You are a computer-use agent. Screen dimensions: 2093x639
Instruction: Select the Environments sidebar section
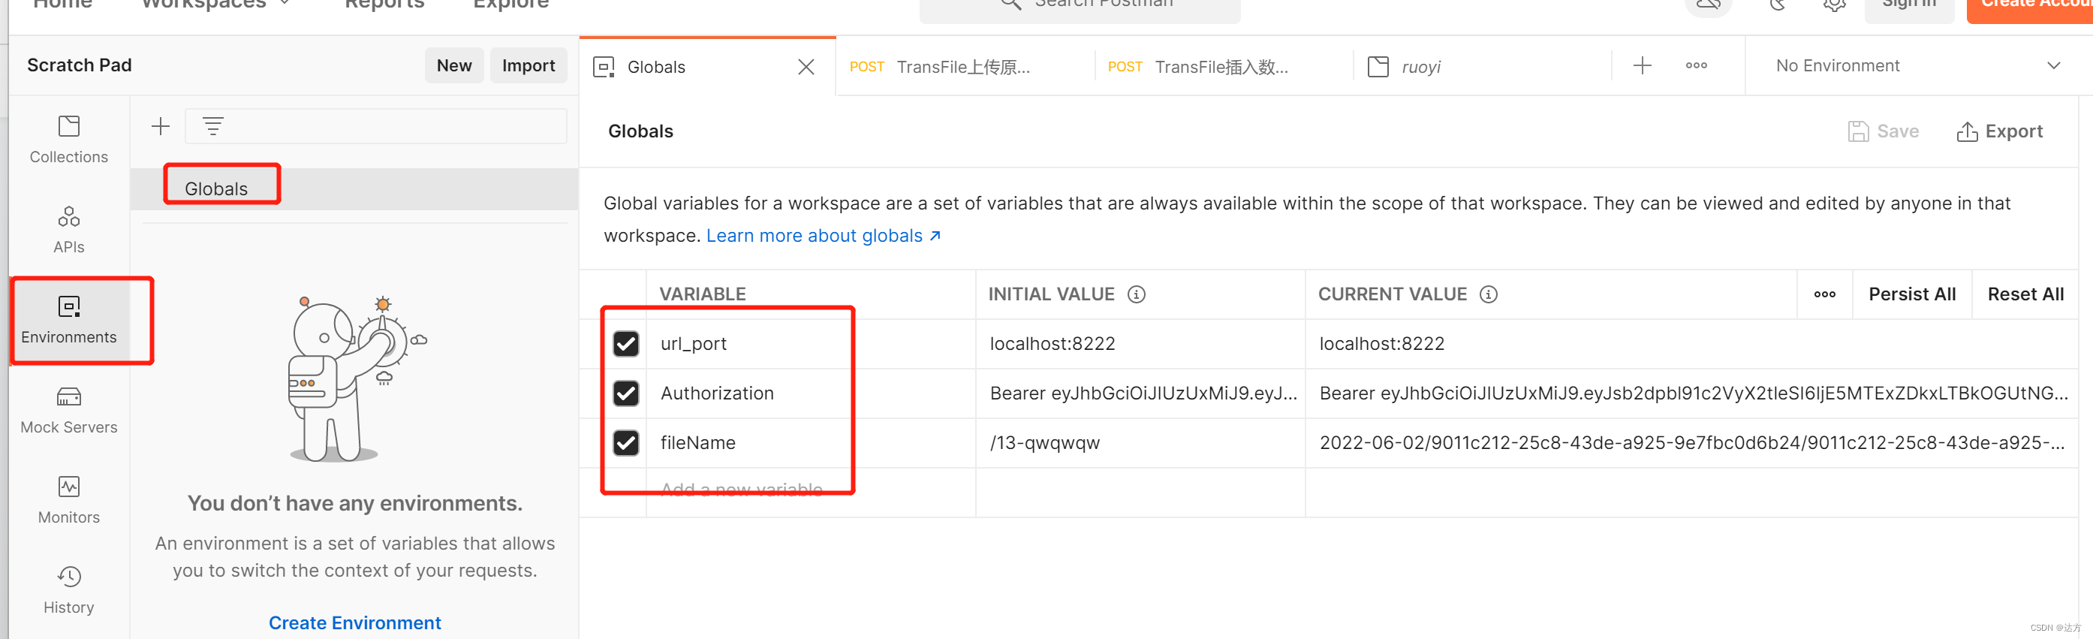click(x=69, y=321)
